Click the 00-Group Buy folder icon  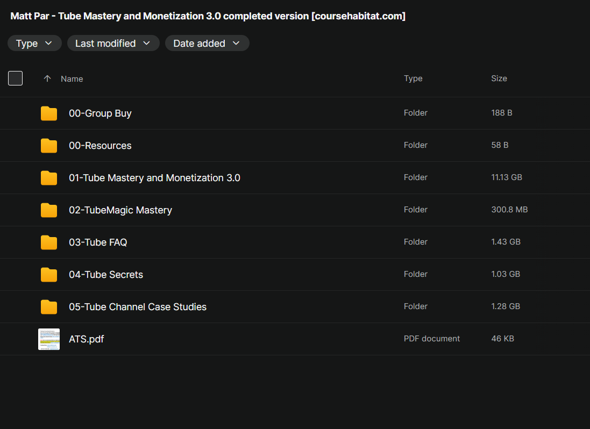point(49,113)
